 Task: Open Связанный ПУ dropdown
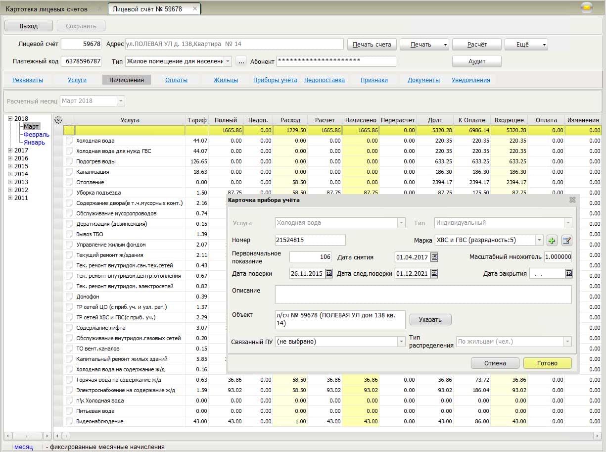[401, 342]
